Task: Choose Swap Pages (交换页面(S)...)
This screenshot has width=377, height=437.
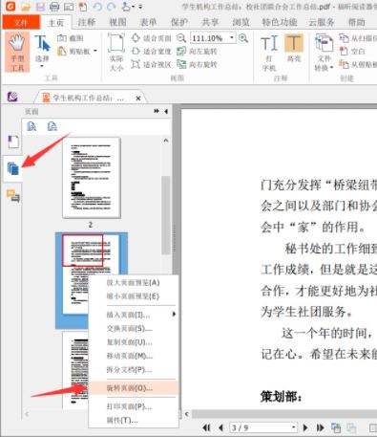Action: tap(133, 328)
